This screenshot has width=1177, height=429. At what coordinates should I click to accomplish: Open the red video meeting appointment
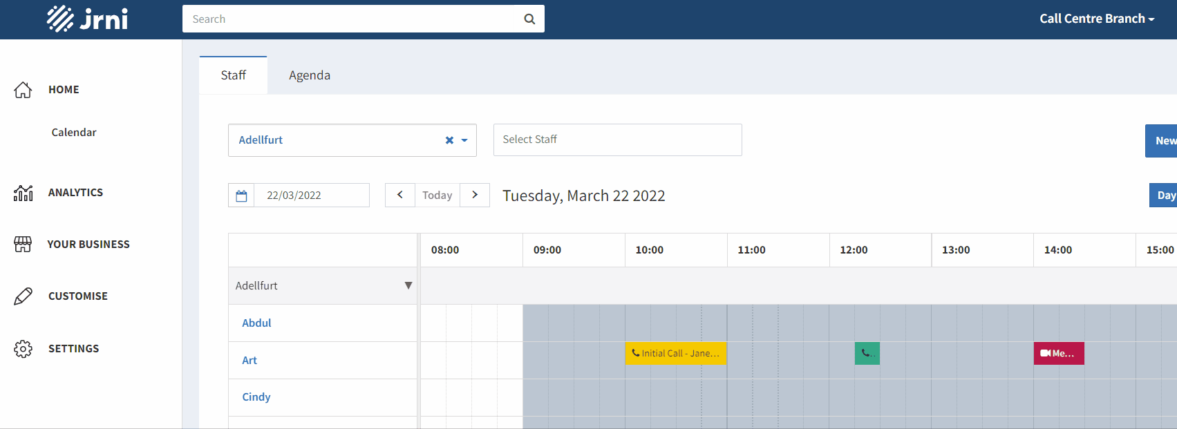[1059, 354]
